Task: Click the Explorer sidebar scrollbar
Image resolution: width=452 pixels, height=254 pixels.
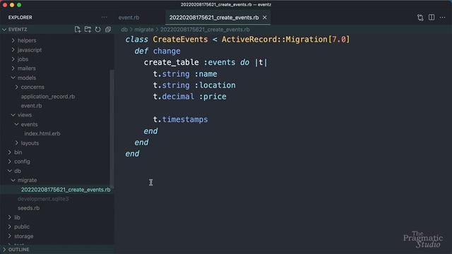Action: coord(112,128)
